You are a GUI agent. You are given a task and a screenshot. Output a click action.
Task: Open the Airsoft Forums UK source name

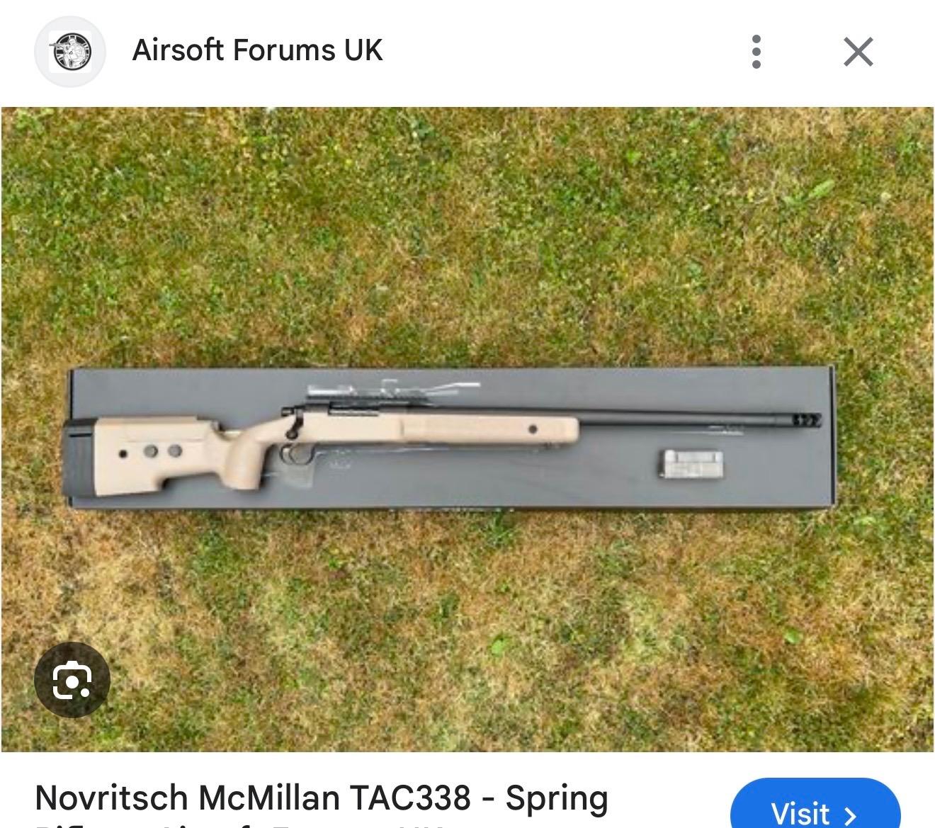[x=257, y=50]
